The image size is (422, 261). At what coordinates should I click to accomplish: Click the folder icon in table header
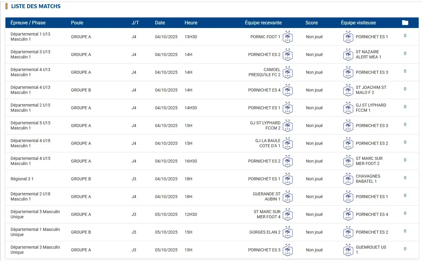pos(405,23)
